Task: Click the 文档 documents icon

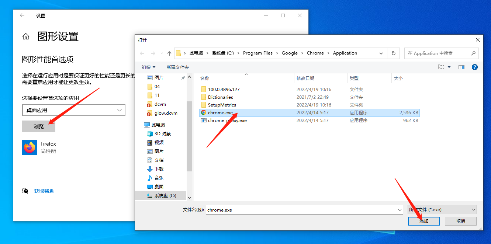Action: click(x=150, y=160)
